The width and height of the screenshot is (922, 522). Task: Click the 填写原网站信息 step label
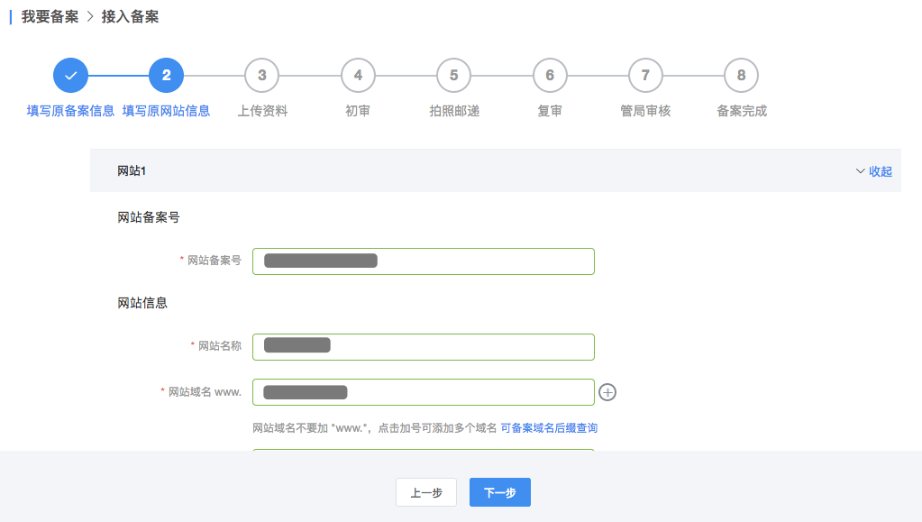pyautogui.click(x=167, y=111)
